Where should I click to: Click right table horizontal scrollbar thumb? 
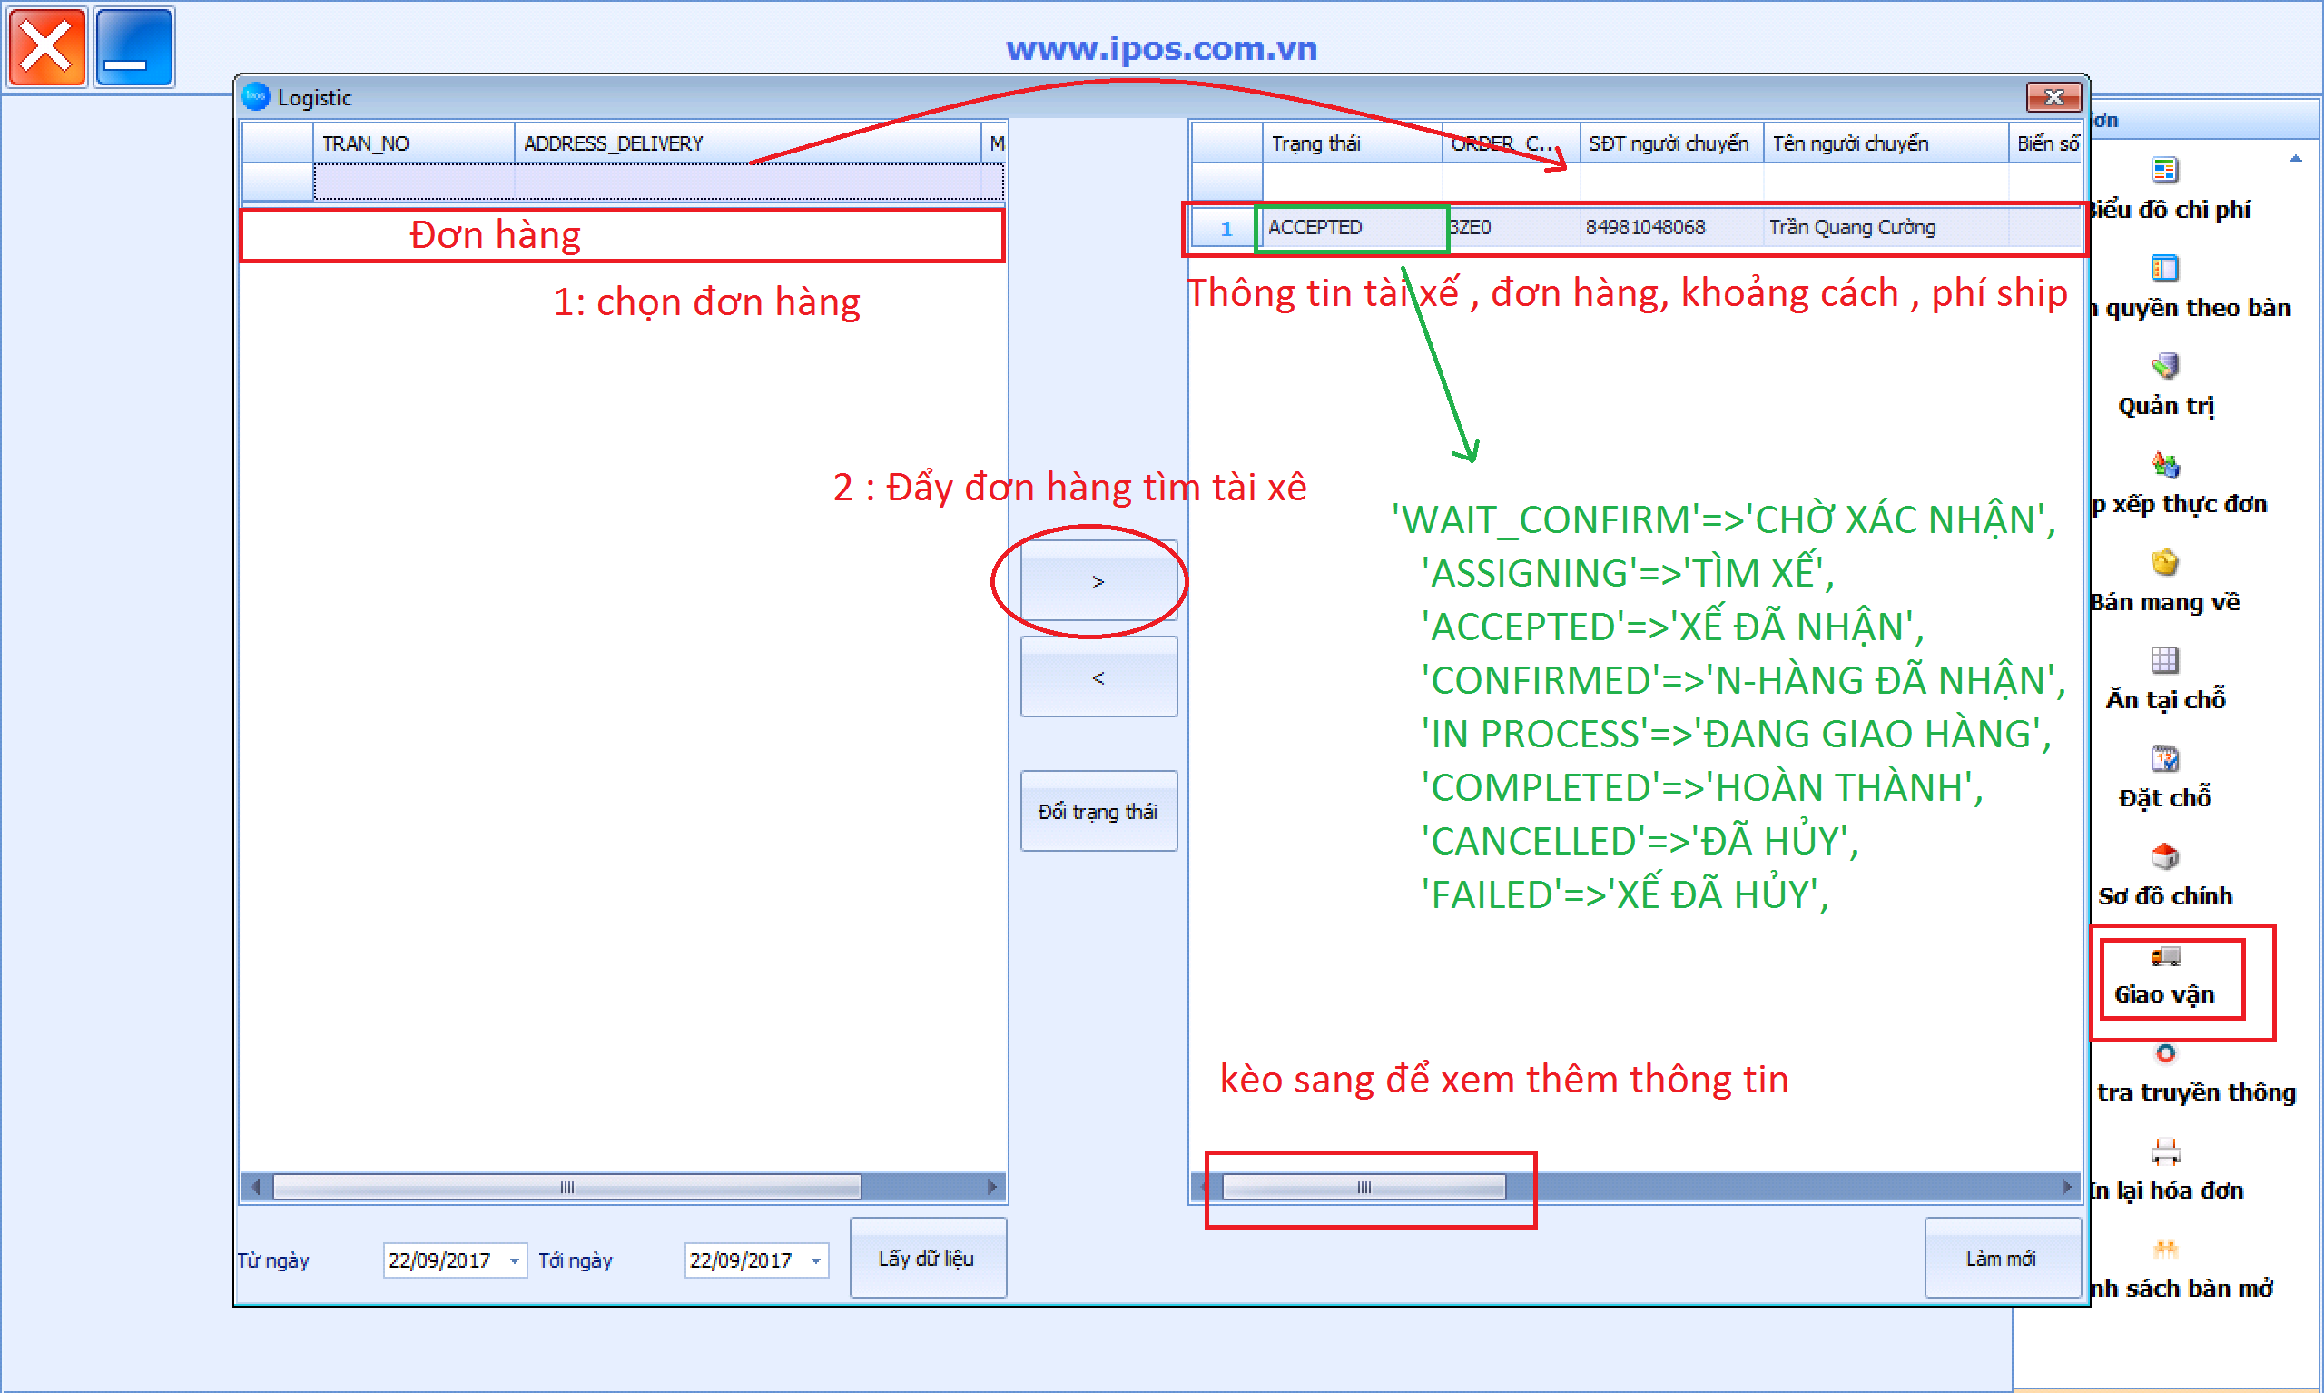tap(1364, 1188)
